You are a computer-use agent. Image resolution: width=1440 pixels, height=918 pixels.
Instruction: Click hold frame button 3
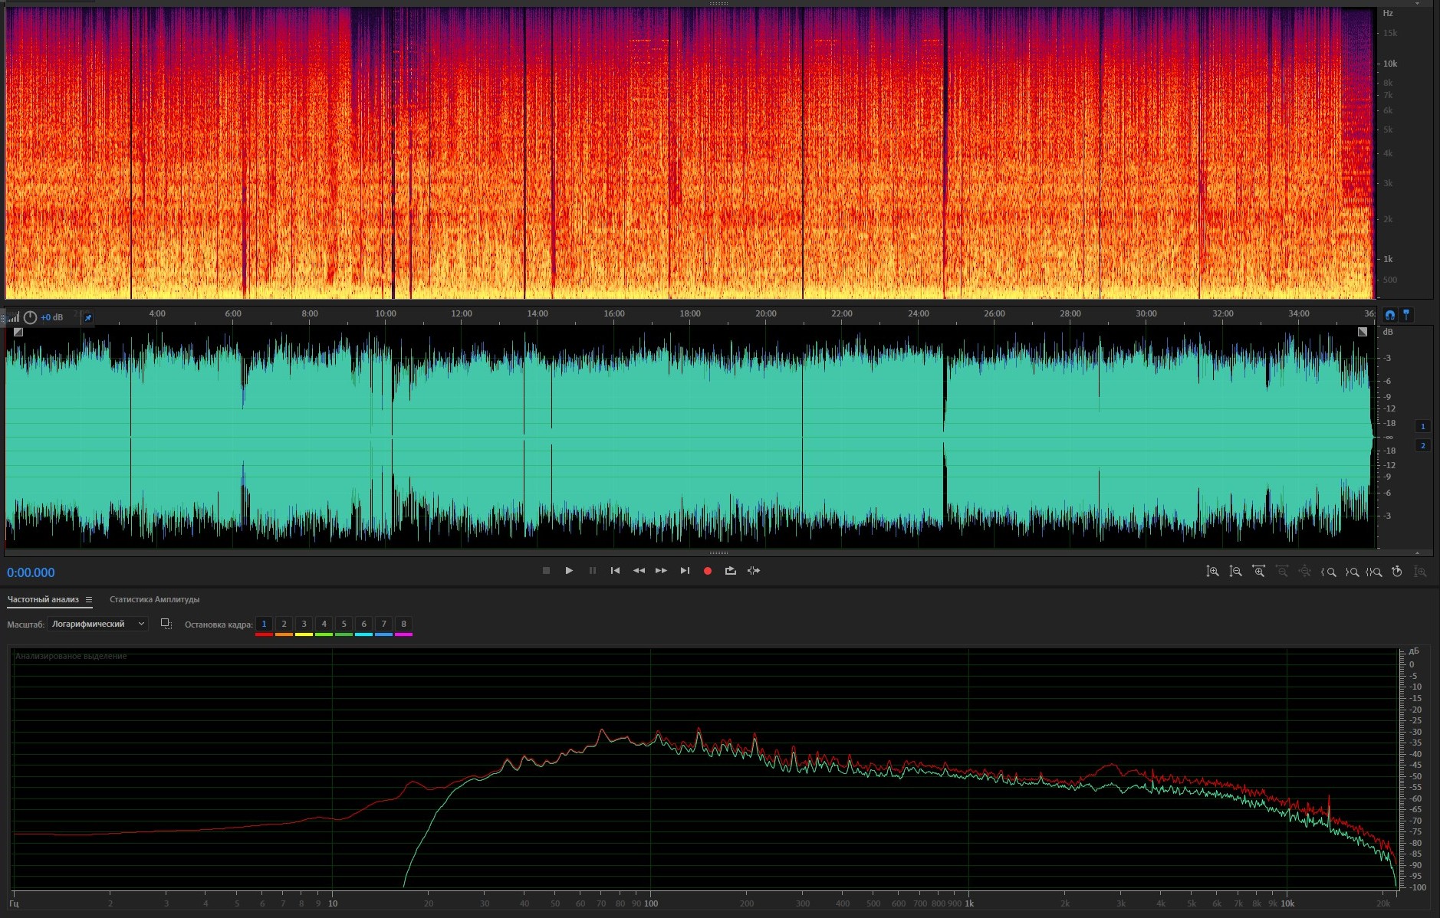tap(304, 624)
